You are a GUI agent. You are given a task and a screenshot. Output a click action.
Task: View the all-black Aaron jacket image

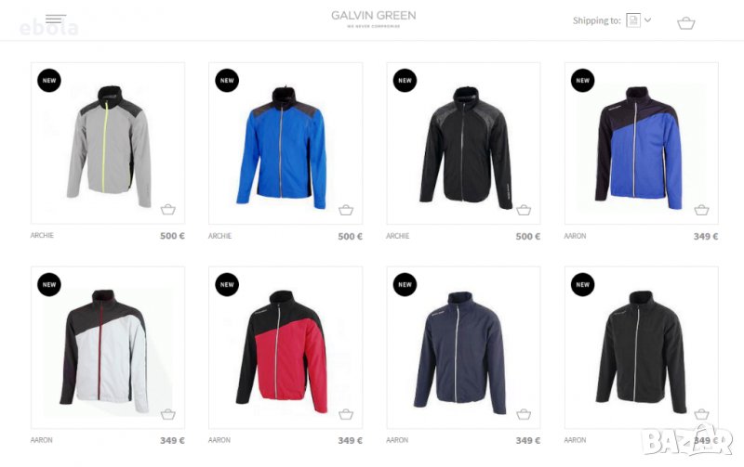[641, 352]
